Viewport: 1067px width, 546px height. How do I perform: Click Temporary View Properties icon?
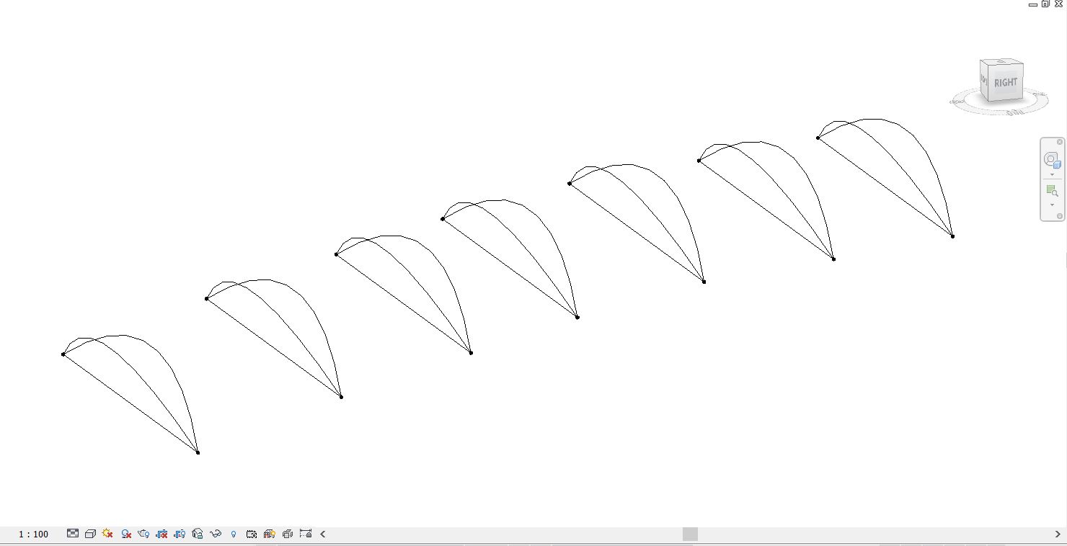(252, 534)
